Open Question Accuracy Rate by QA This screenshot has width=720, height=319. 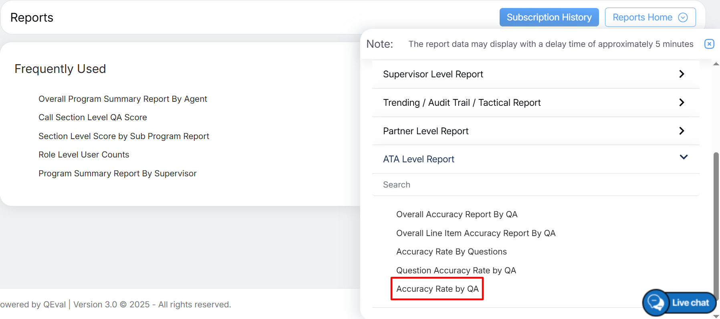pos(456,271)
